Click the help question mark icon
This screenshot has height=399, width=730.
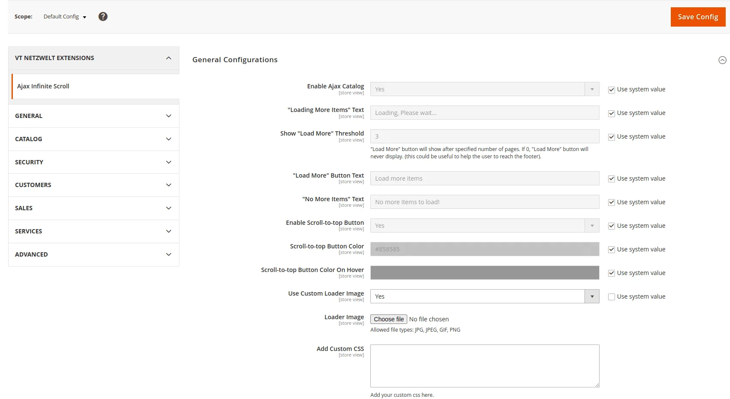click(103, 17)
